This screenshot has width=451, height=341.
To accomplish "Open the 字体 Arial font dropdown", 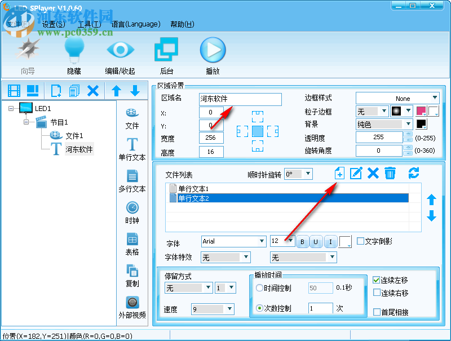I will 233,241.
